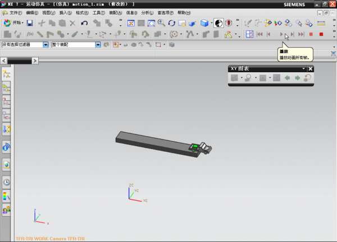Image resolution: width=337 pixels, height=242 pixels.
Task: Step back one animation frame
Action: tap(268, 34)
